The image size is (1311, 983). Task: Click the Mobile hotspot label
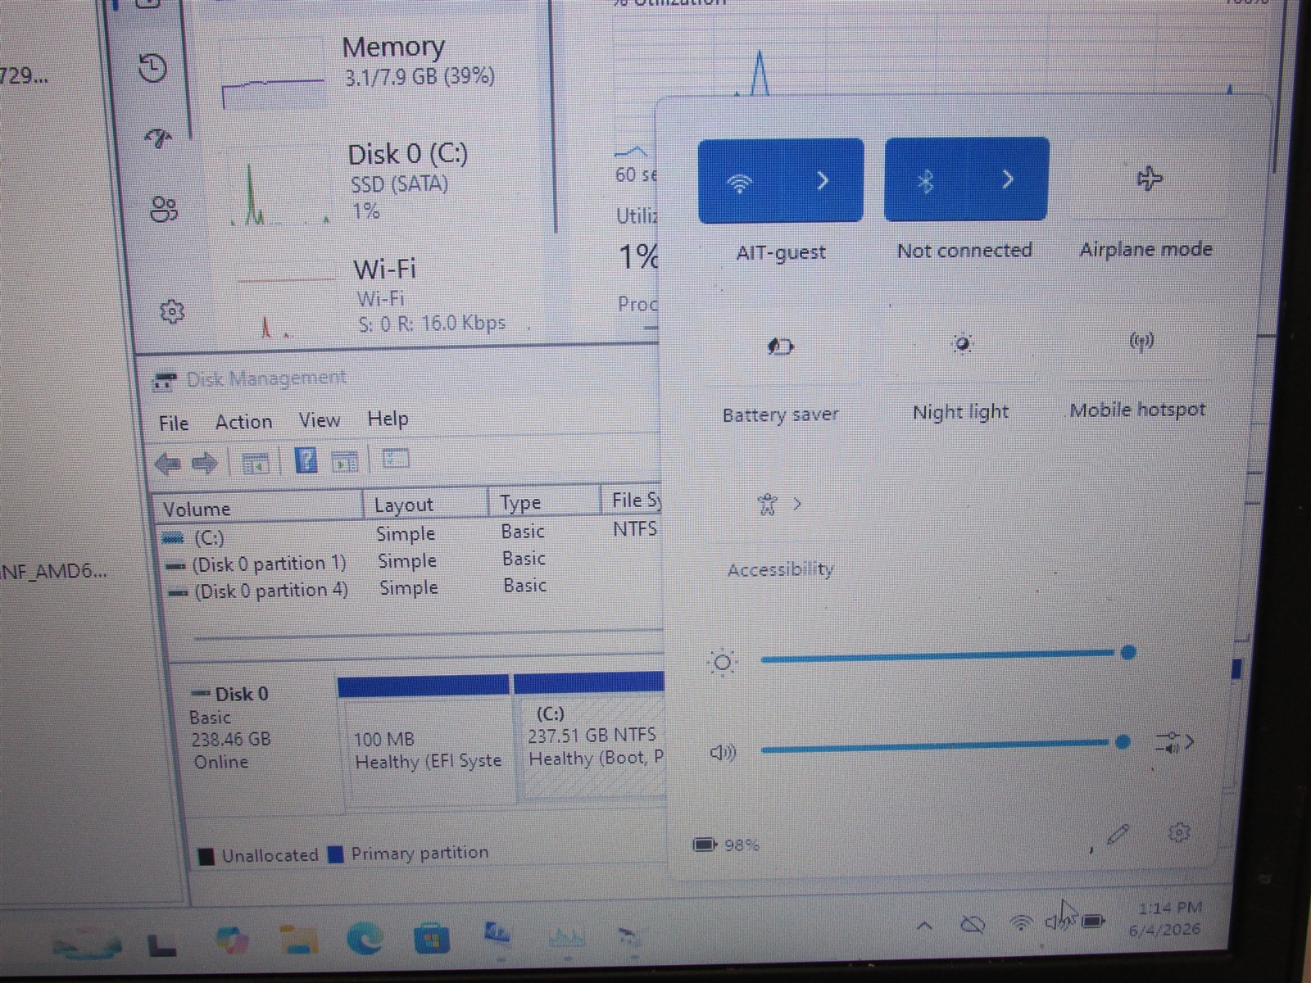coord(1138,410)
